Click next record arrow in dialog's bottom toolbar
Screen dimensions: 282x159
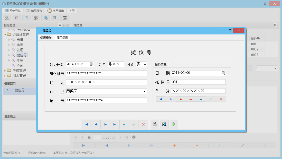(x=105, y=125)
